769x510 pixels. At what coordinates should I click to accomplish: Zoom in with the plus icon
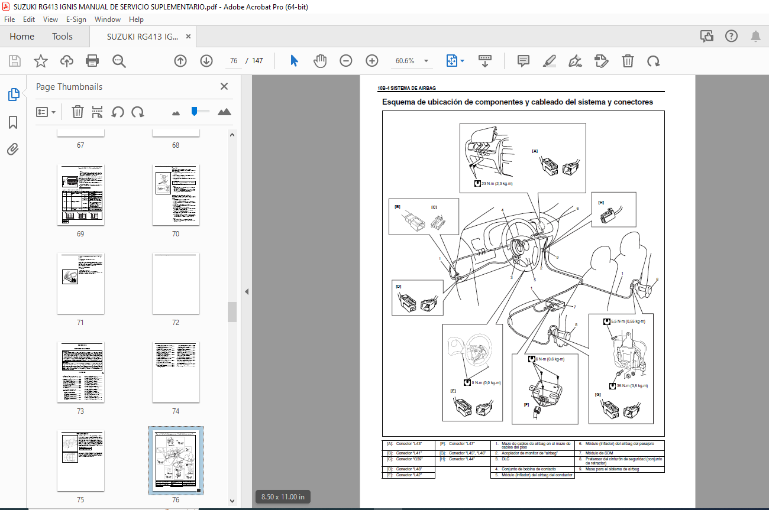371,61
